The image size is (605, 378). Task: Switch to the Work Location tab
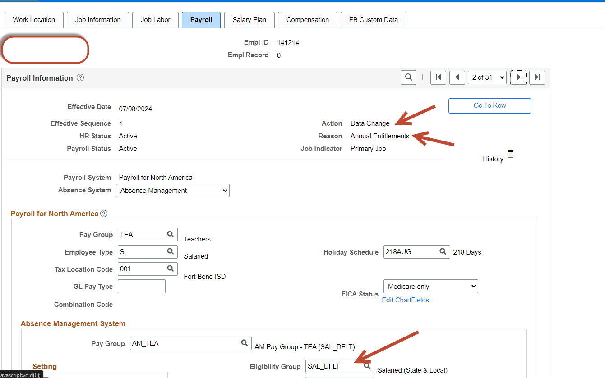point(34,20)
